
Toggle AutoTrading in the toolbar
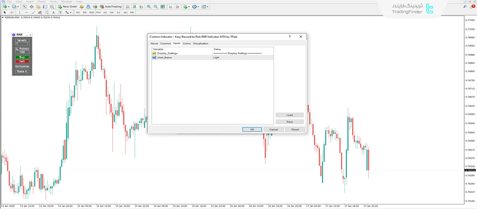click(x=111, y=7)
